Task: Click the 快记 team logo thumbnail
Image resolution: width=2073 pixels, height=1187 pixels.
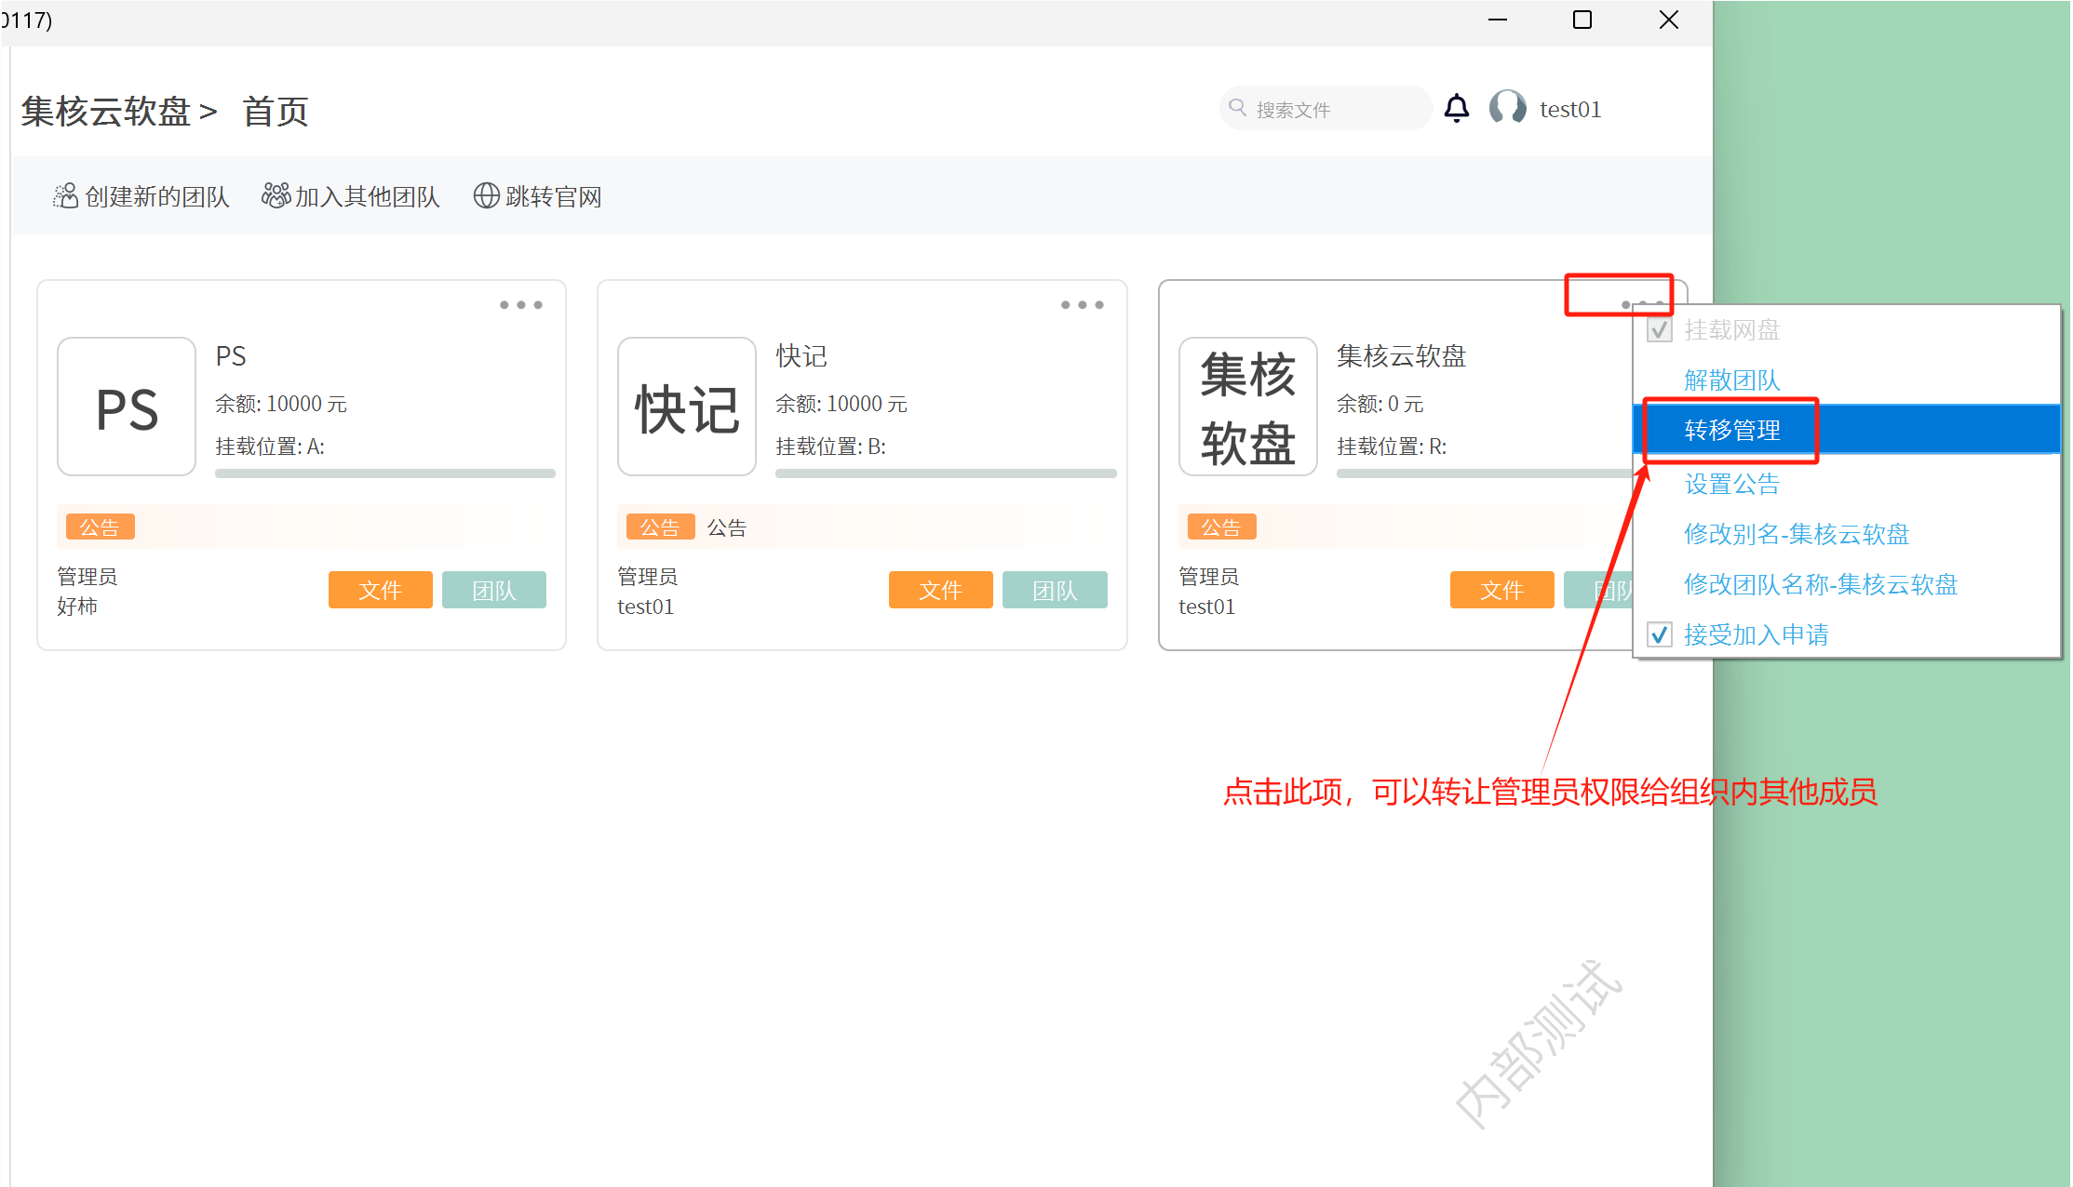Action: 687,407
